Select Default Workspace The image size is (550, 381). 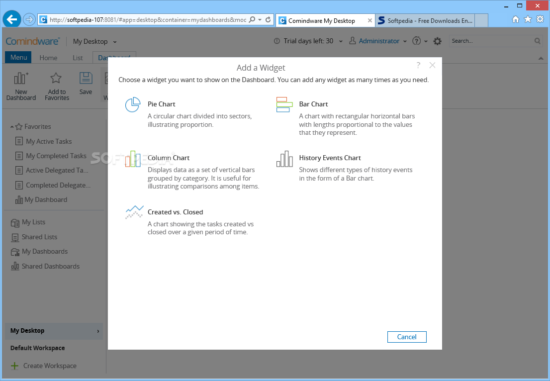click(37, 348)
